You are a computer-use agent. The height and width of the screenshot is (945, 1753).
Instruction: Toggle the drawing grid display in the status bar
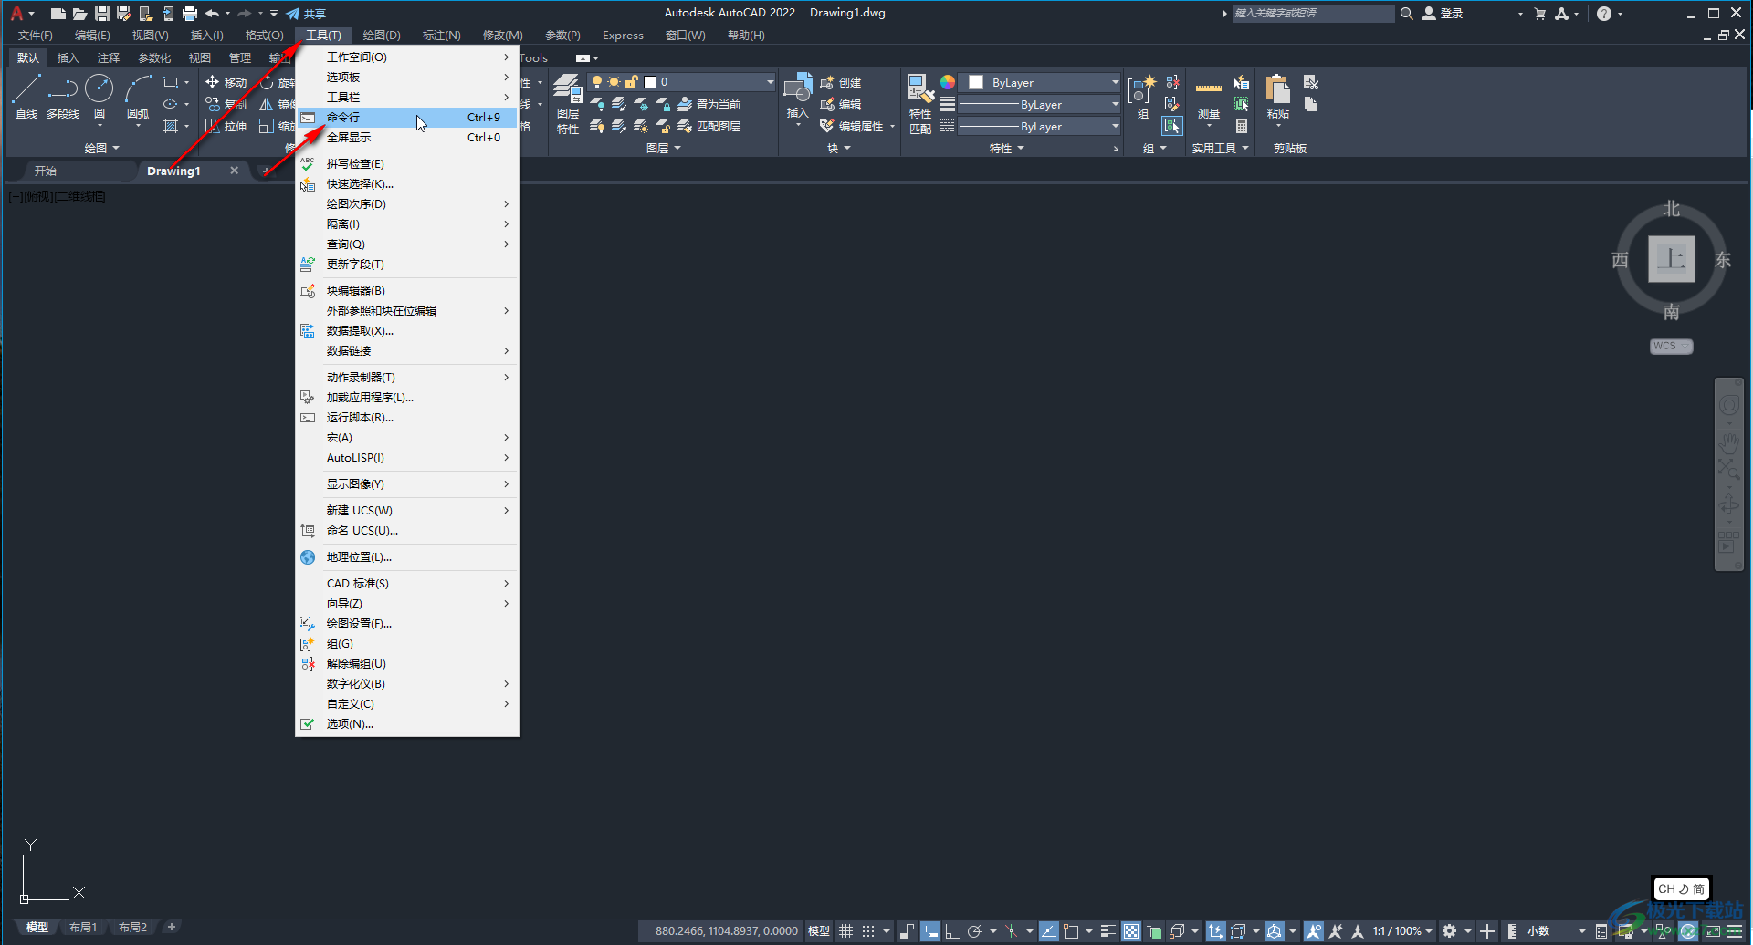coord(846,931)
